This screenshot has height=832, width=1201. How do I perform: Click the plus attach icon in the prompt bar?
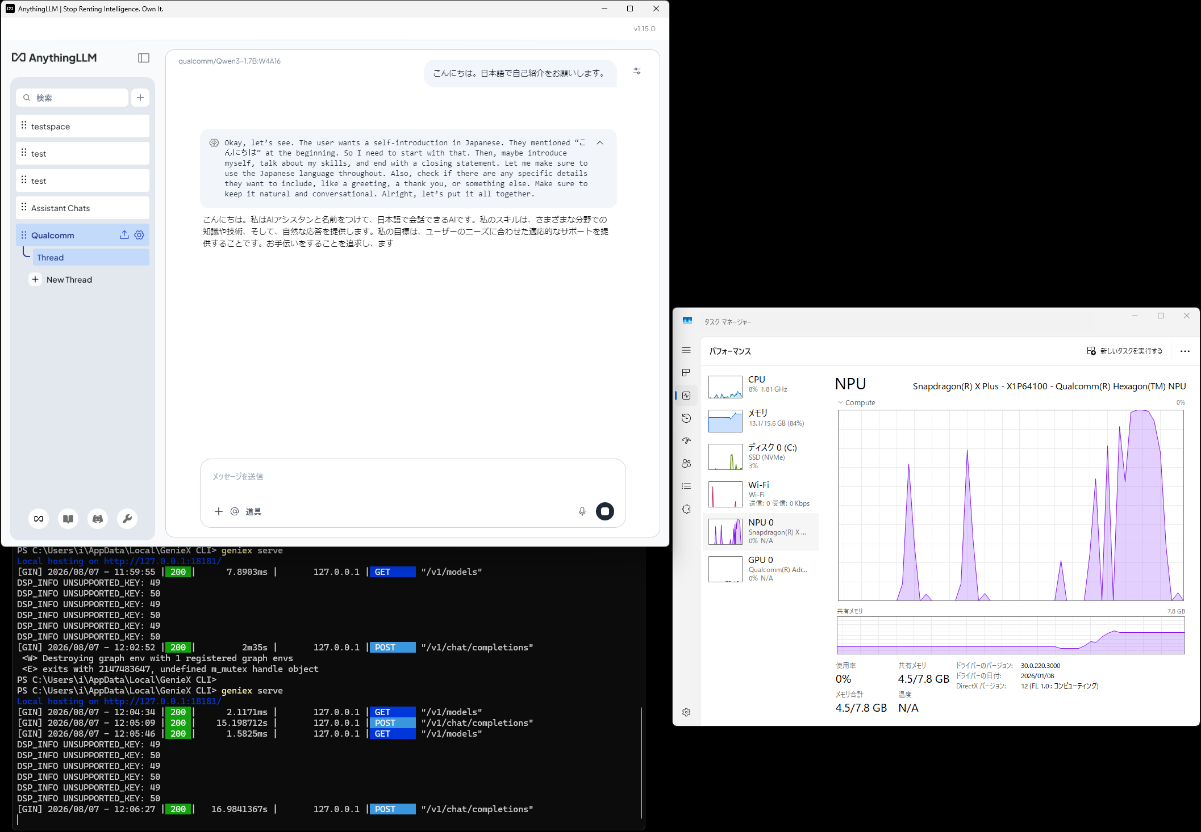219,511
